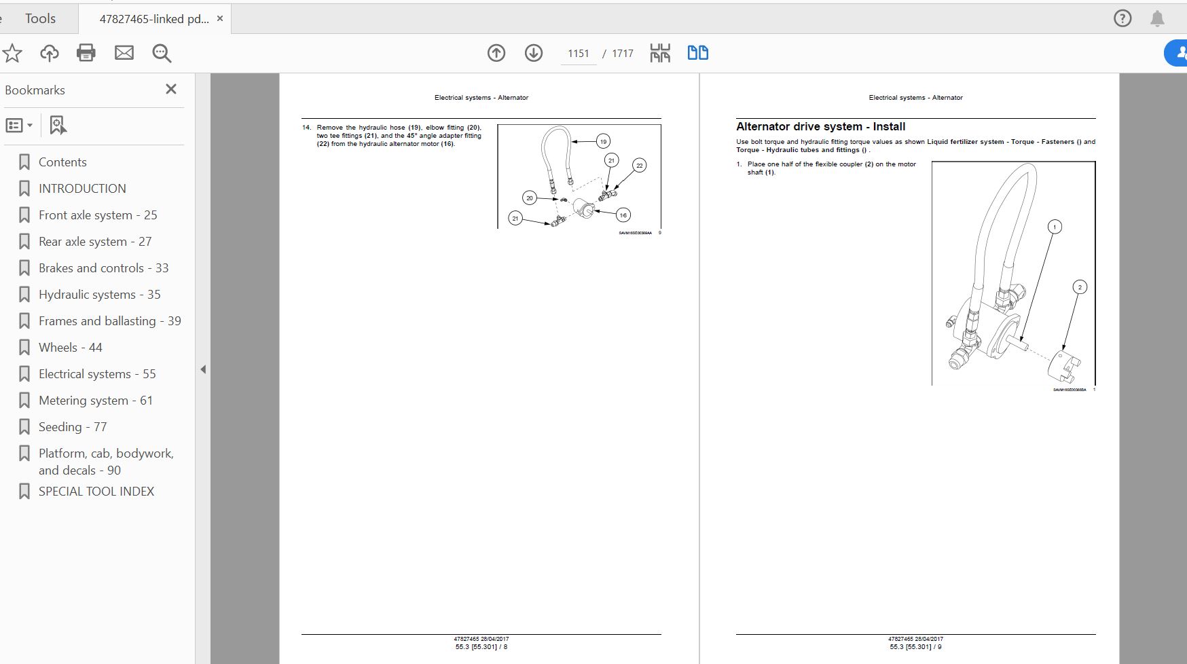Open the notifications bell

(x=1157, y=18)
